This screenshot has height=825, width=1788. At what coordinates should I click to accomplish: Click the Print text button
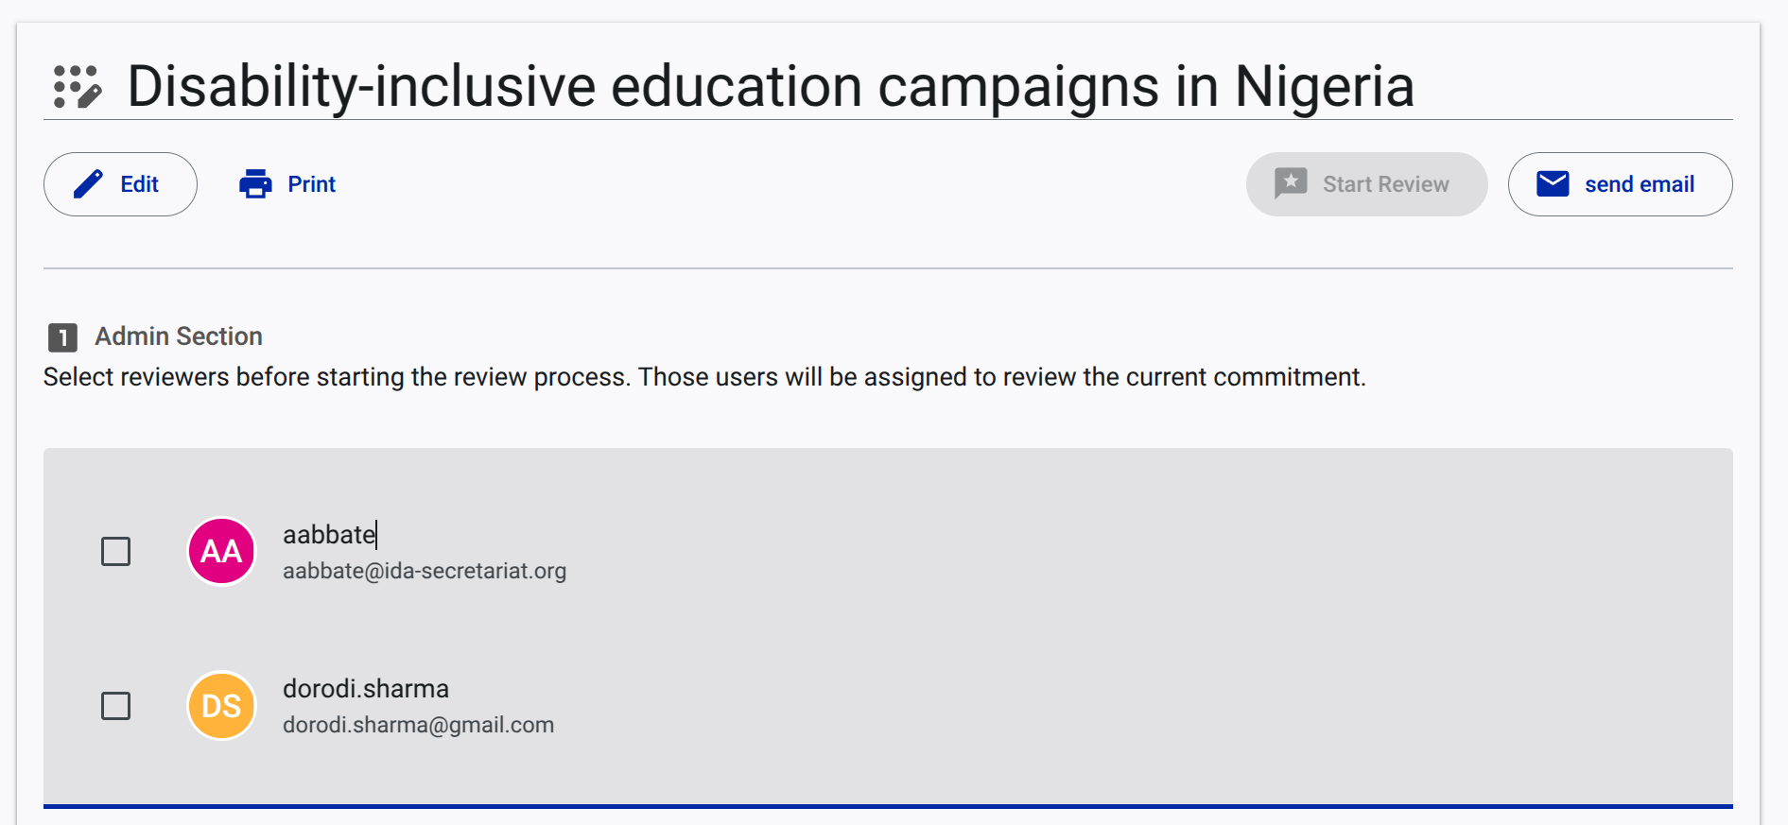tap(311, 184)
